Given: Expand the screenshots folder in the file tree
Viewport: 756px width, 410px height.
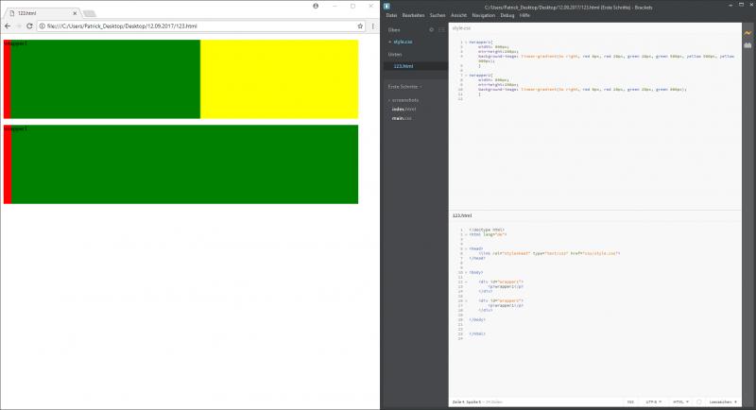Looking at the screenshot, I should tap(406, 99).
